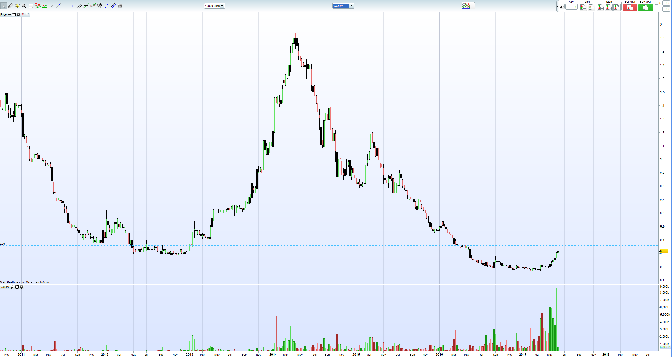
Task: Select the vertical line drawing tool
Action: coord(72,6)
